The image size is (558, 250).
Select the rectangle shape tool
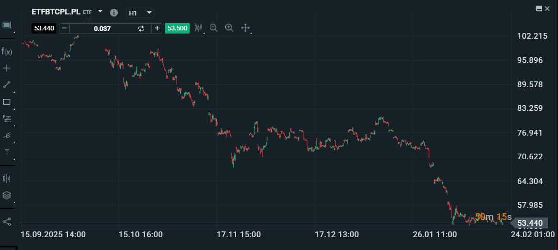click(7, 102)
